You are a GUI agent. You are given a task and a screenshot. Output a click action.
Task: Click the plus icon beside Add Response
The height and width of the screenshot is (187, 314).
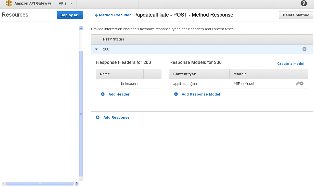pos(98,117)
